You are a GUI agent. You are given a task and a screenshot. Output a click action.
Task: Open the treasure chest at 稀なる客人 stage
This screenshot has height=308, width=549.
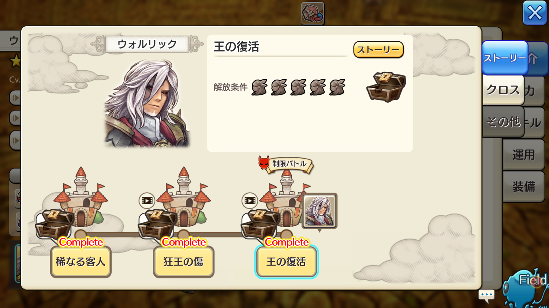point(54,224)
